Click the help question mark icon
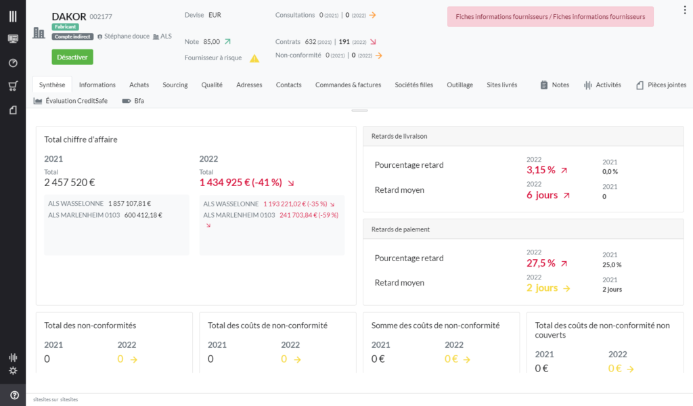The width and height of the screenshot is (693, 406). tap(14, 395)
